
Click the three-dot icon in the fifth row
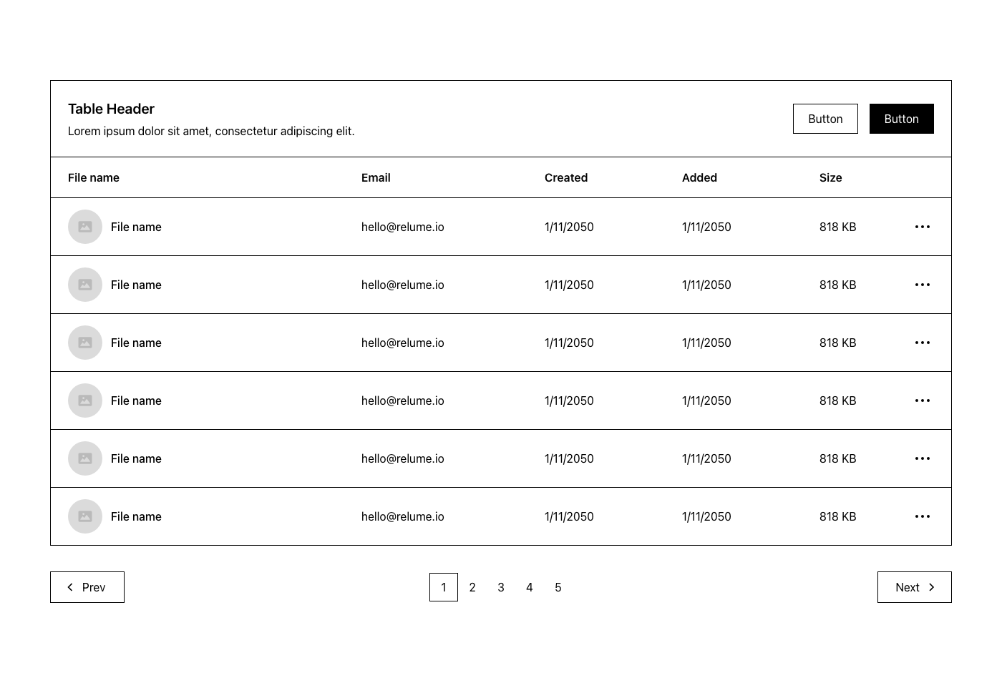[x=923, y=458]
